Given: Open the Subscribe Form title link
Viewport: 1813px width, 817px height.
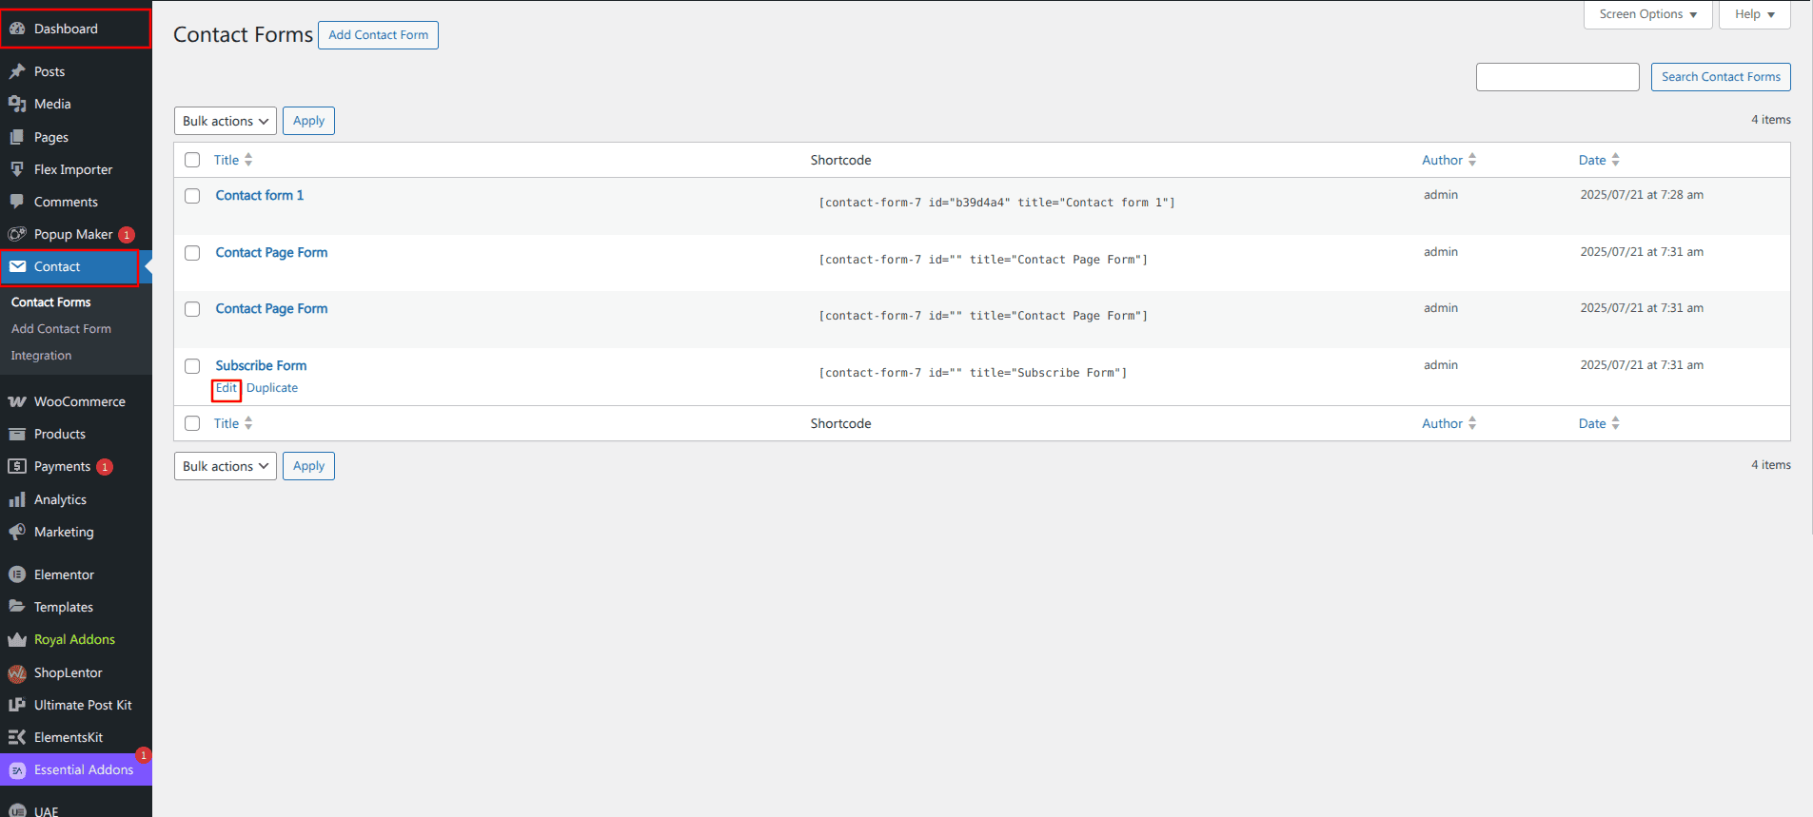Looking at the screenshot, I should point(261,365).
